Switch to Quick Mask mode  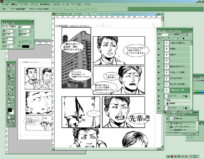point(13,117)
